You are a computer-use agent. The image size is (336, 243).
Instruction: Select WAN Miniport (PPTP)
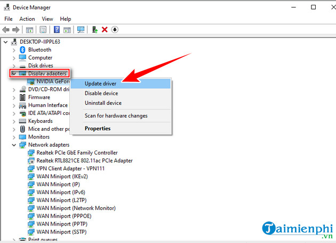pyautogui.click(x=62, y=224)
